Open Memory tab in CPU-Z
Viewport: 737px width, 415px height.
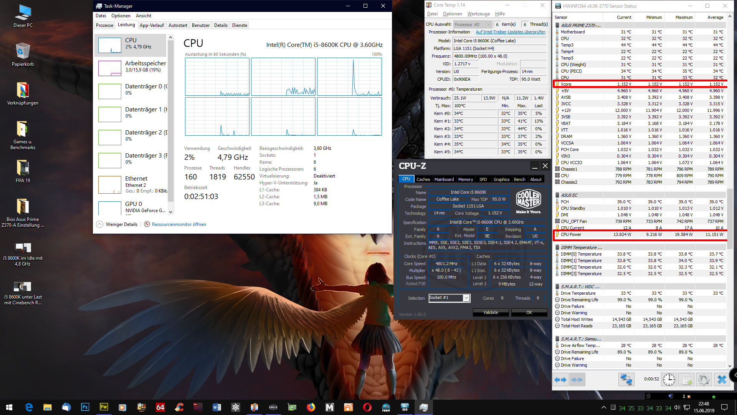[x=465, y=179]
